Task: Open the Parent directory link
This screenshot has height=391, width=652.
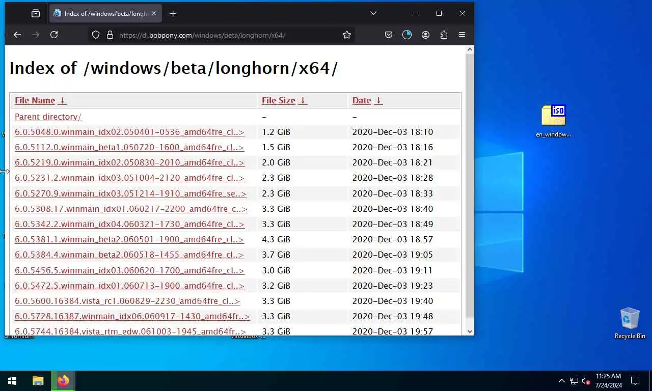Action: point(48,117)
